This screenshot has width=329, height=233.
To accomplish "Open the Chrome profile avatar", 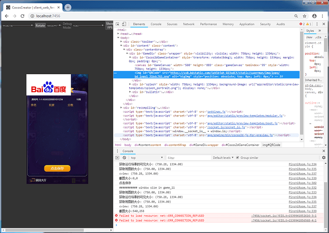I will (314, 16).
